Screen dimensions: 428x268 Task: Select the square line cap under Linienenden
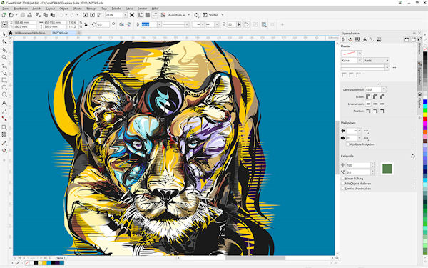pos(368,104)
